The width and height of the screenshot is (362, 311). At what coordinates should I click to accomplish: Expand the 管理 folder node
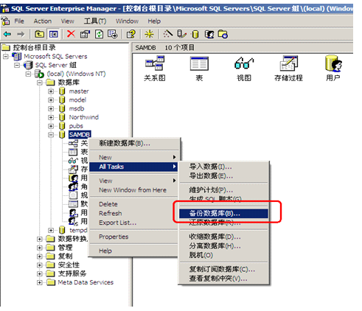tap(40, 248)
